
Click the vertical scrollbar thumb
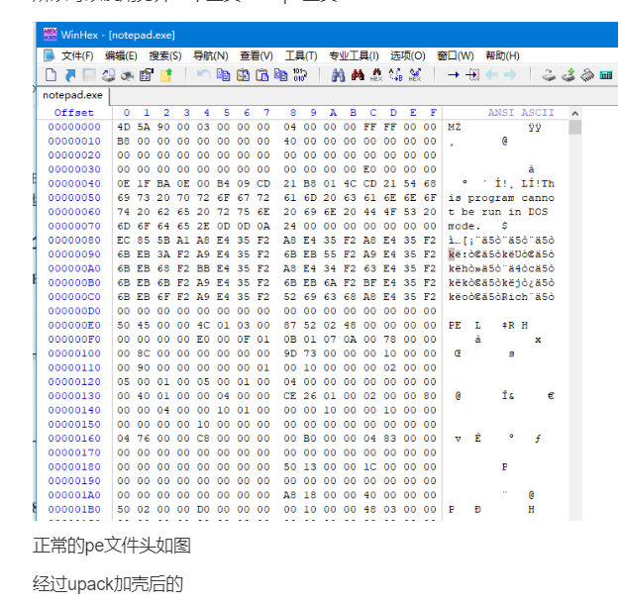[x=575, y=128]
